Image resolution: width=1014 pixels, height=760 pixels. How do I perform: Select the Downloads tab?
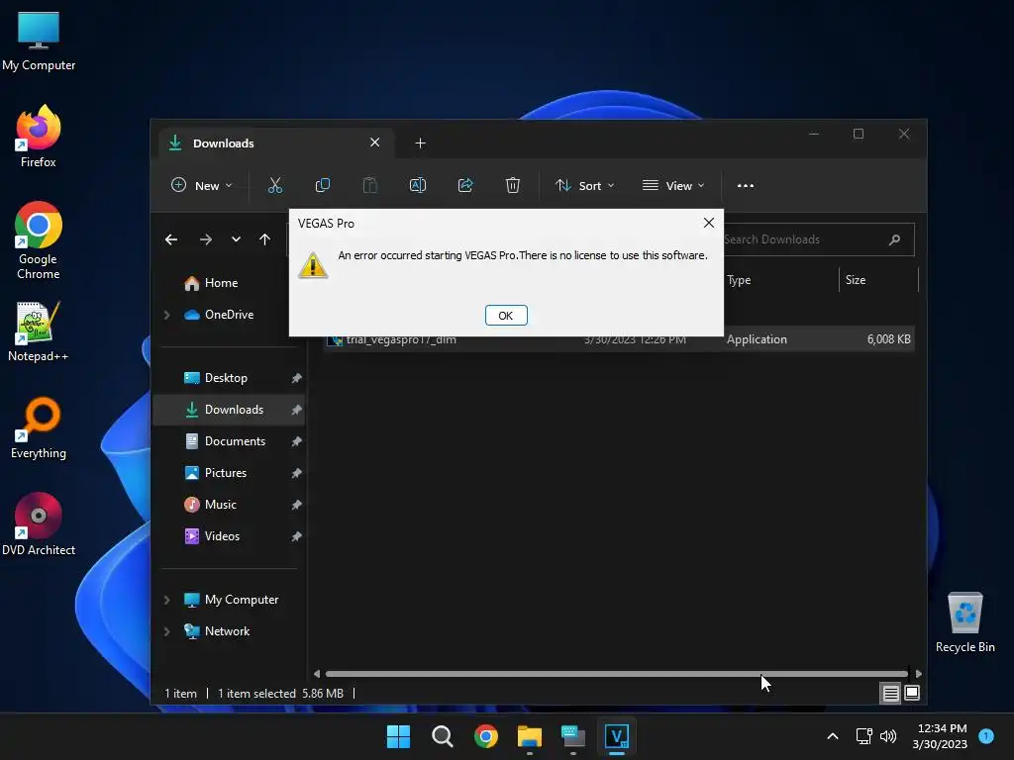[x=276, y=142]
